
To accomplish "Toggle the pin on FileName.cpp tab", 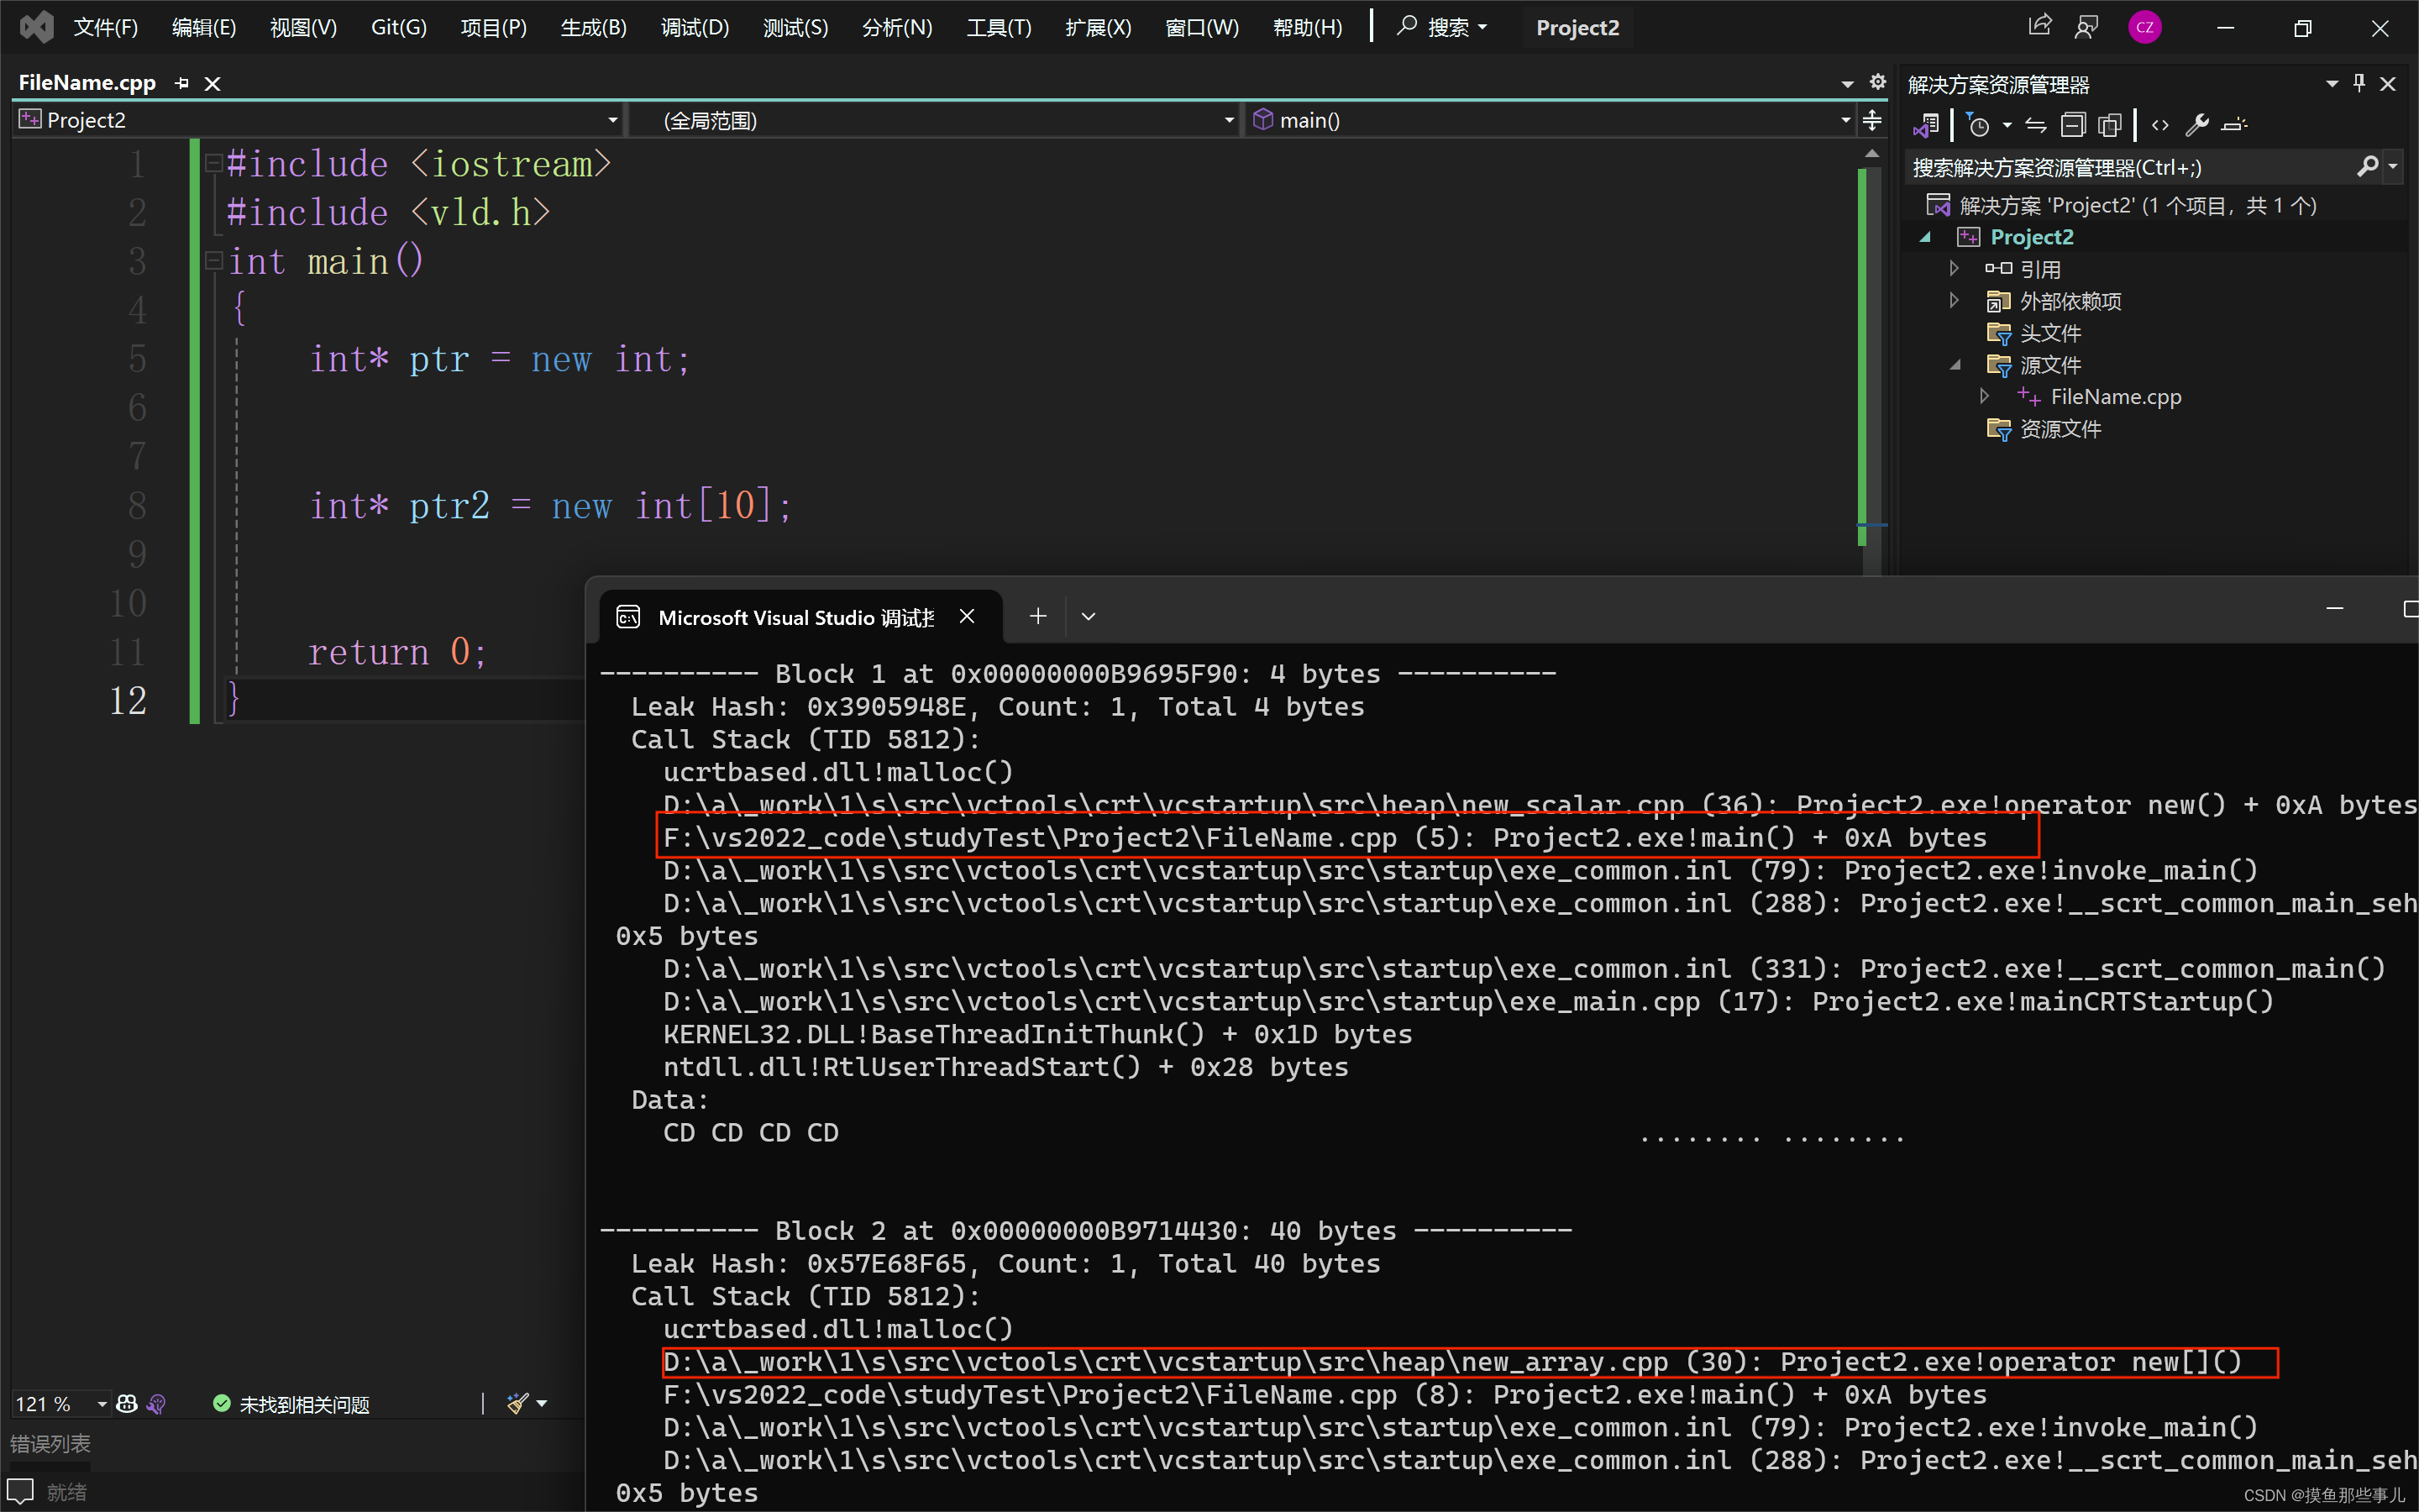I will tap(181, 83).
